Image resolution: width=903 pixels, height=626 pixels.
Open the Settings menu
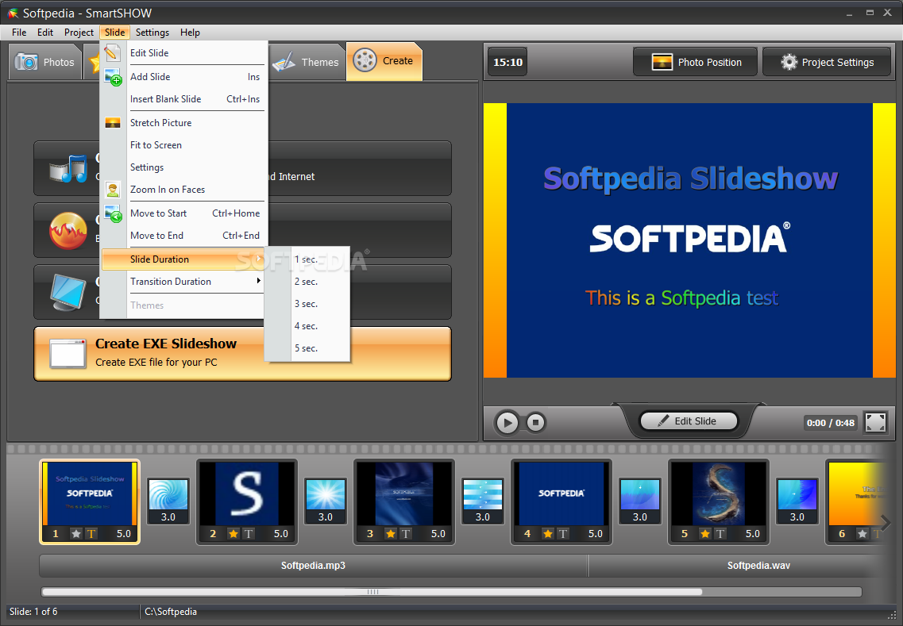click(x=152, y=33)
